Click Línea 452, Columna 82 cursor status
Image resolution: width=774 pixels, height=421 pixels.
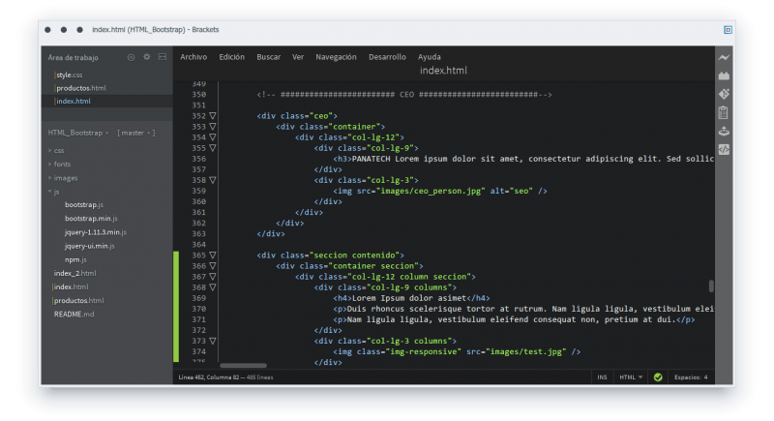tap(211, 377)
